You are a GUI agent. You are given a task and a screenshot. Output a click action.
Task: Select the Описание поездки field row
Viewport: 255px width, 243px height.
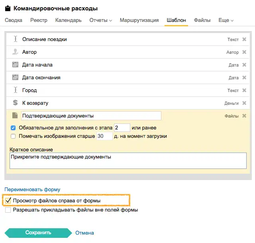(128, 39)
